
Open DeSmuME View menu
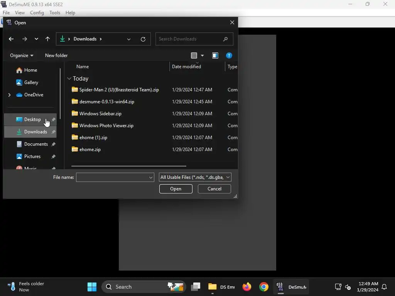(20, 13)
